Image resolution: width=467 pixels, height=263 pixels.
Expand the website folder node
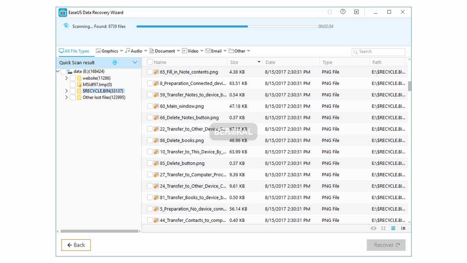(66, 78)
